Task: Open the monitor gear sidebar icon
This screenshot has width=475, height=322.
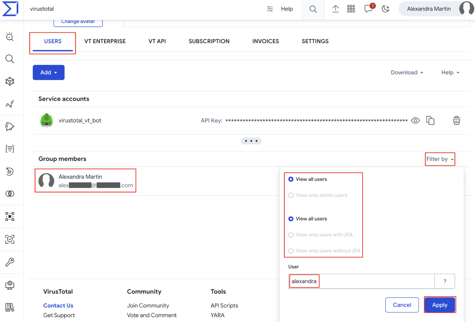Action: click(10, 285)
